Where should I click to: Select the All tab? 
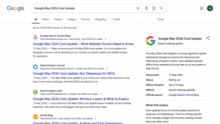(36, 19)
